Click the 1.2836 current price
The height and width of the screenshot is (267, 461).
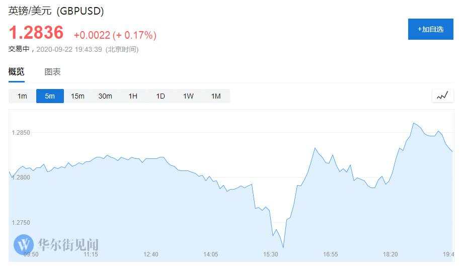coord(36,33)
